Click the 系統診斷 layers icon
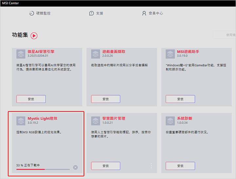Image resolution: width=236 pixels, height=179 pixels. (x=170, y=121)
